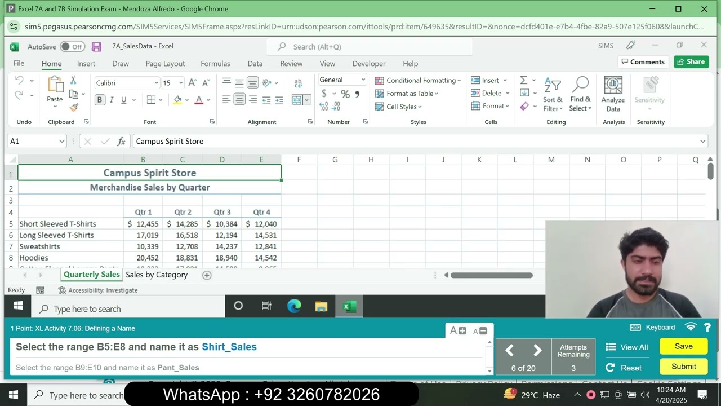
Task: Open the Formulas ribbon tab
Action: (x=215, y=64)
